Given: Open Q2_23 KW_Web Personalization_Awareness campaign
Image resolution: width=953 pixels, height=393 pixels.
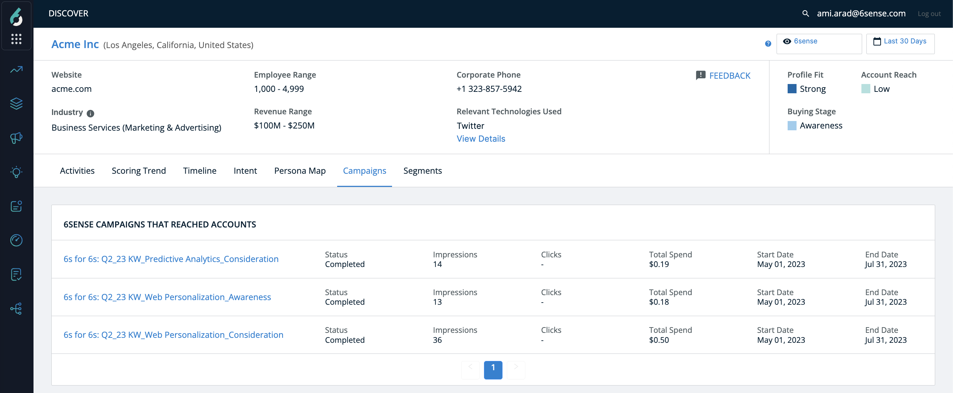Looking at the screenshot, I should click(167, 297).
